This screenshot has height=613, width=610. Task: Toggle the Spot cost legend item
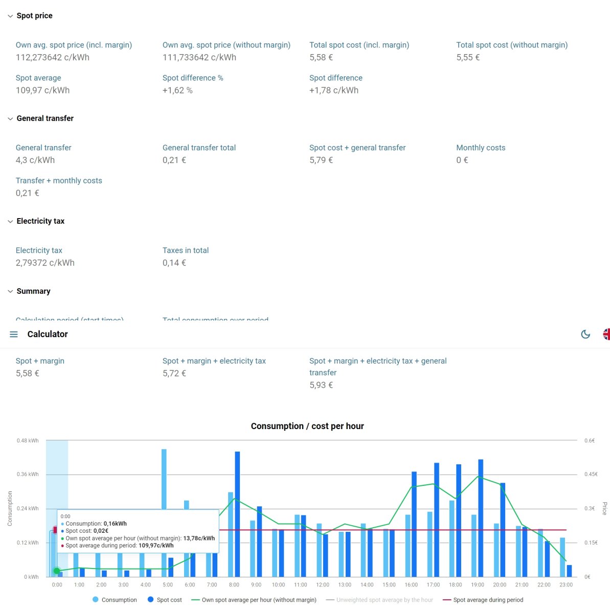coord(164,600)
